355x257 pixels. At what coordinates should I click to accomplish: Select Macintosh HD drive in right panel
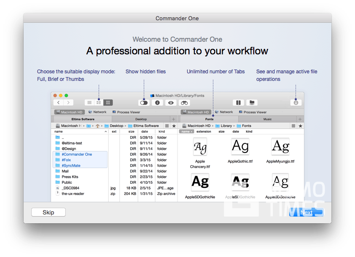[x=196, y=112]
